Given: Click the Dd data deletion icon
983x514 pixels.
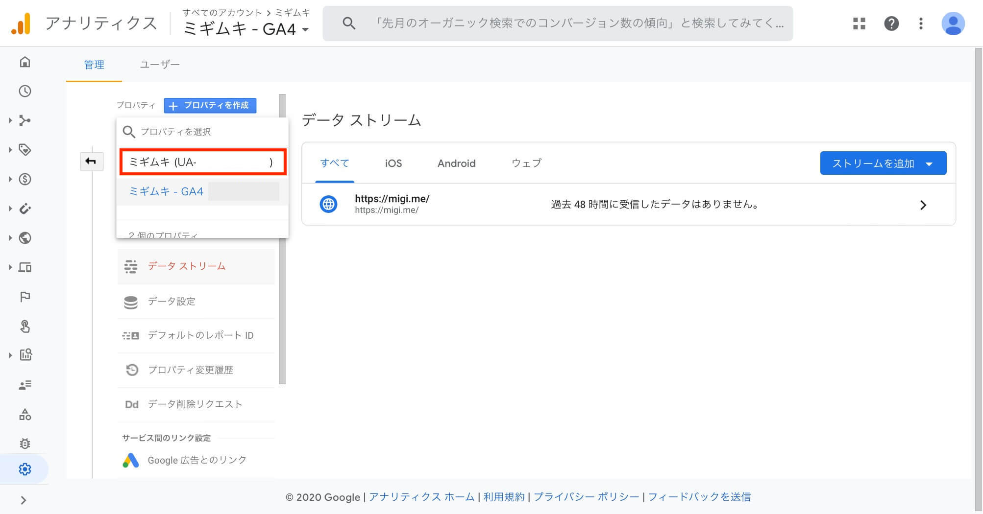Looking at the screenshot, I should click(131, 404).
